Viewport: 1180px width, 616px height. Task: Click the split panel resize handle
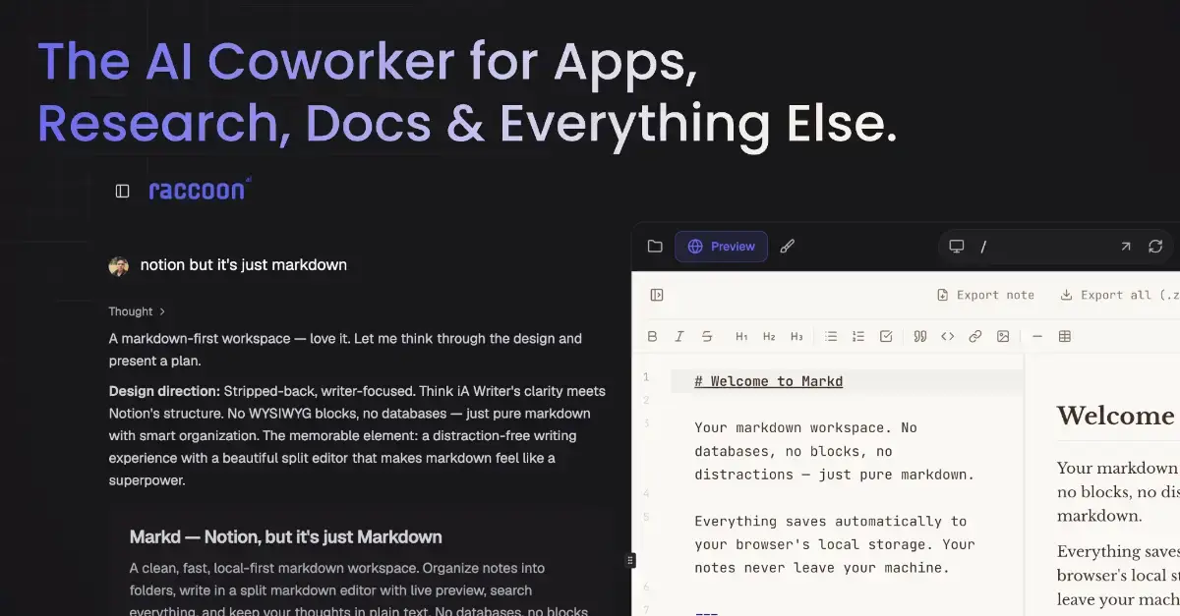[630, 560]
